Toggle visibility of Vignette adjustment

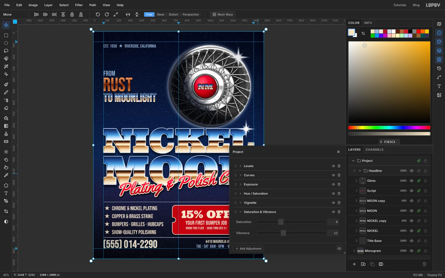pyautogui.click(x=333, y=203)
